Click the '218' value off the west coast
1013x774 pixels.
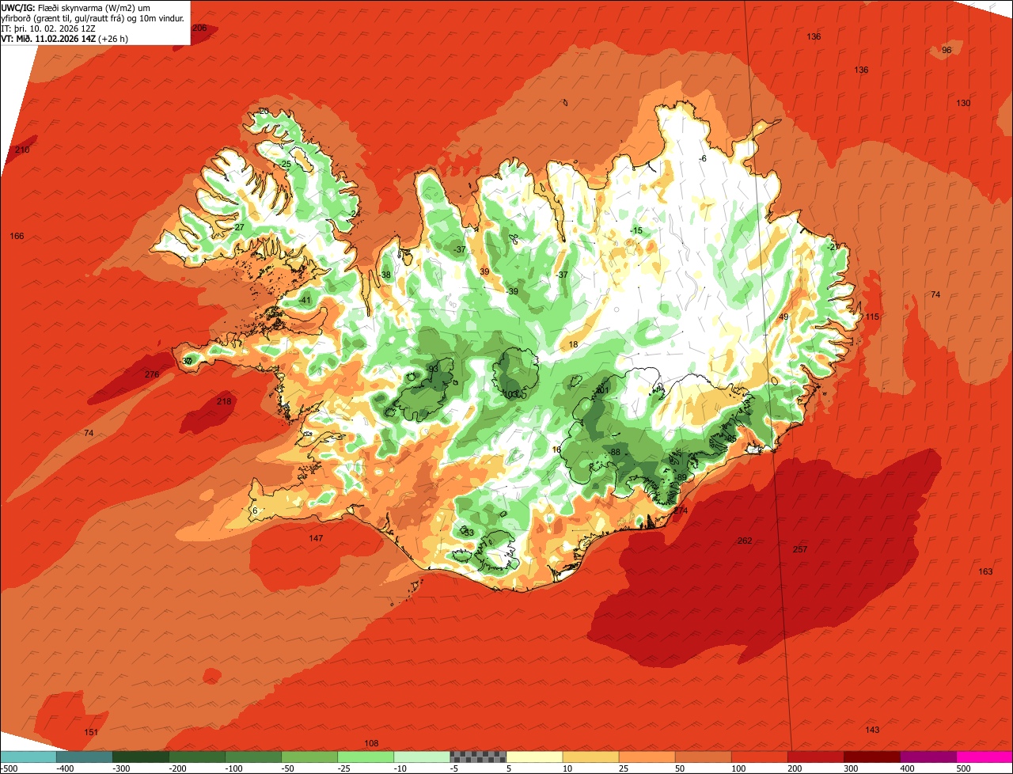pos(224,401)
